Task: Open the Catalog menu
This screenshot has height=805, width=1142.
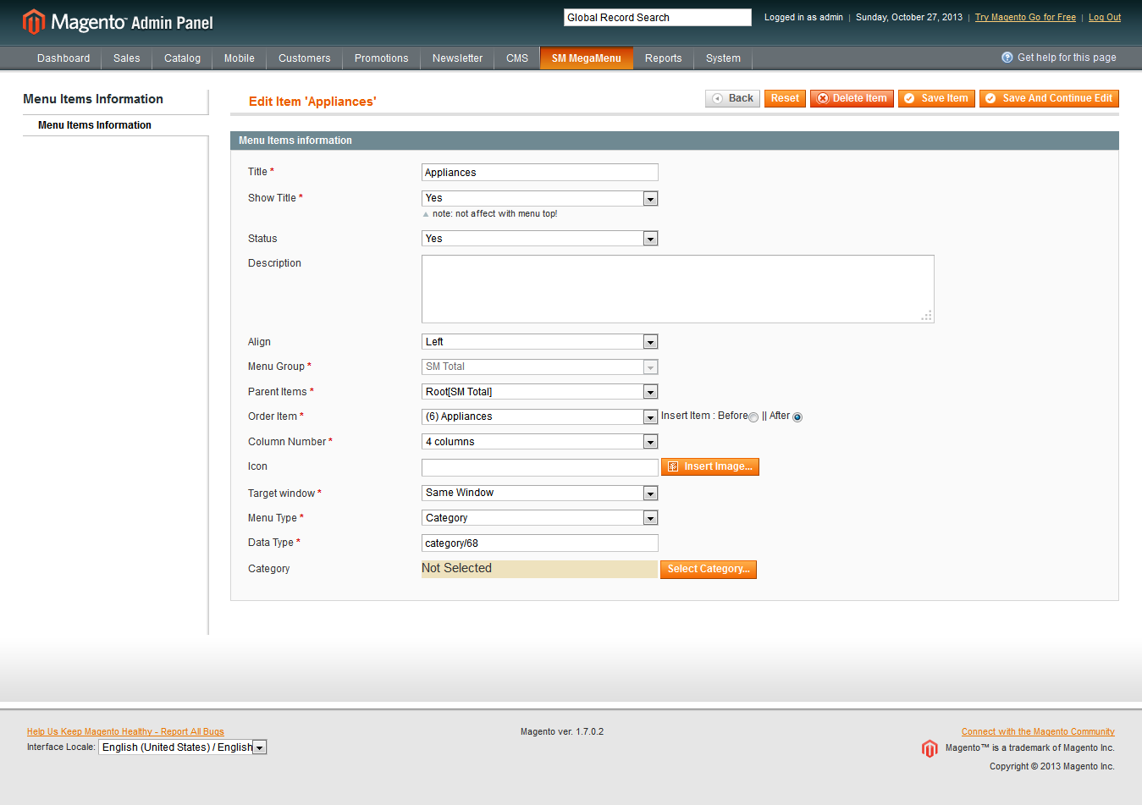Action: click(183, 58)
